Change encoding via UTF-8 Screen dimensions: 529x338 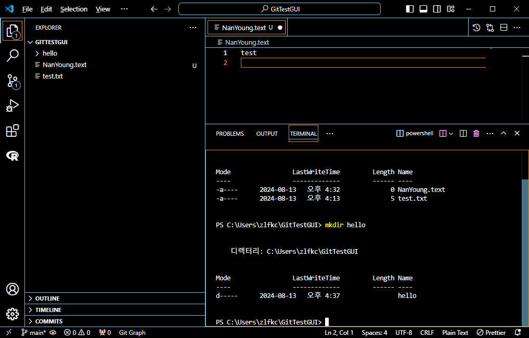404,333
